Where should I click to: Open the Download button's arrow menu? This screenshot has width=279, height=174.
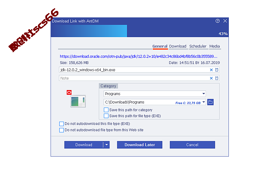point(106,145)
